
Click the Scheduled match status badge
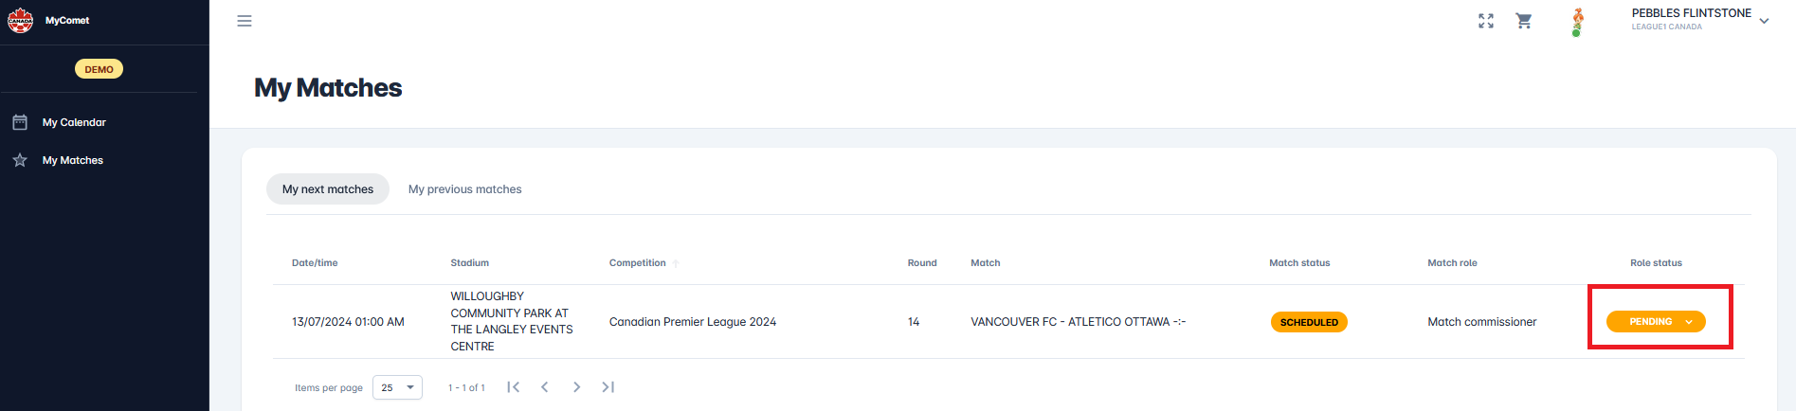click(x=1309, y=322)
